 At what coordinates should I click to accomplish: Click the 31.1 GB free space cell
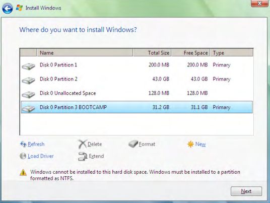(x=199, y=107)
